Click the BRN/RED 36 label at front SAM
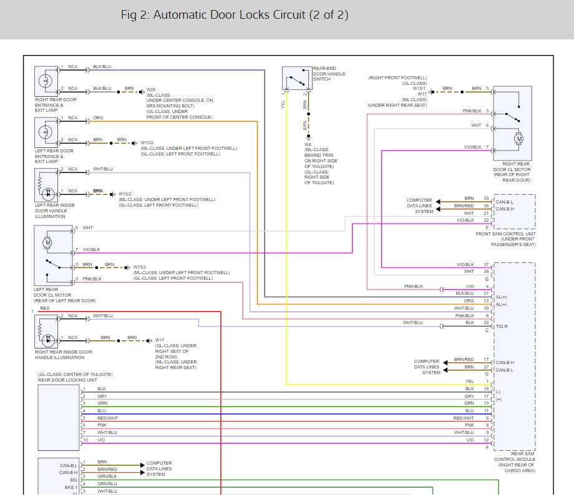 tap(472, 205)
